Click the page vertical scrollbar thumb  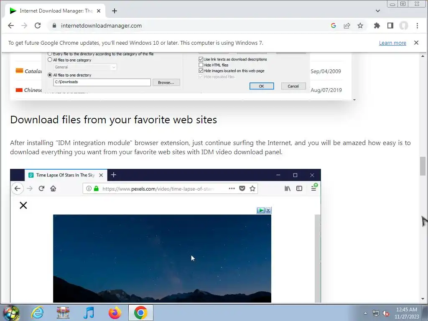point(423,166)
